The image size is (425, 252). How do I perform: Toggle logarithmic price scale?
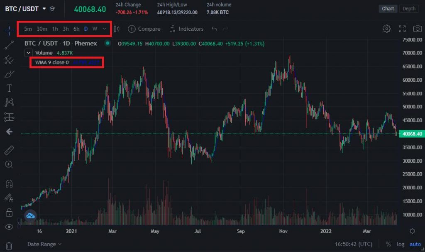tap(400, 244)
